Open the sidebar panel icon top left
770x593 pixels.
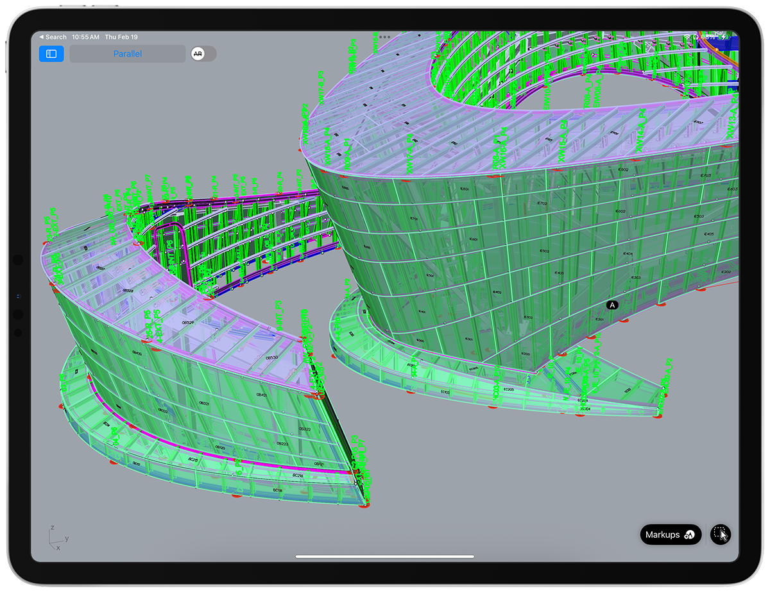(x=51, y=53)
